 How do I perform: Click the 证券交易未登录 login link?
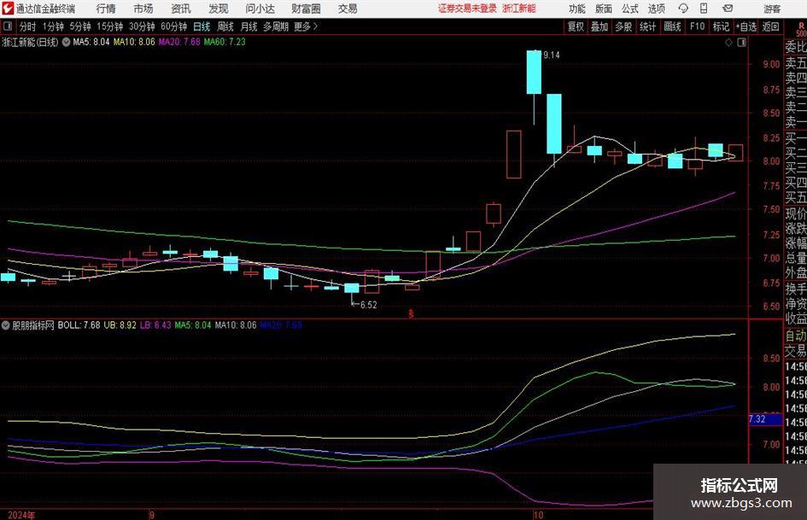coord(467,9)
